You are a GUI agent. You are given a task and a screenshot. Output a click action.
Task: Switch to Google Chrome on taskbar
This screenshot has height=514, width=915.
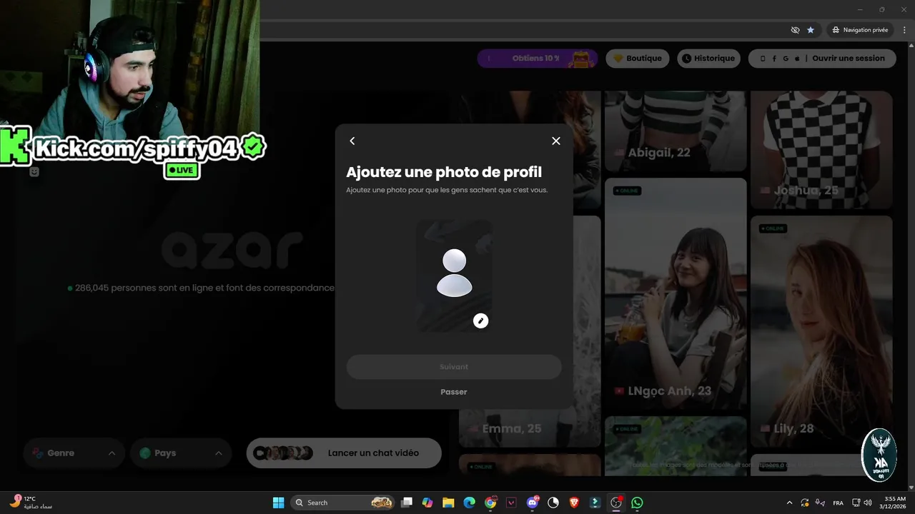point(490,503)
